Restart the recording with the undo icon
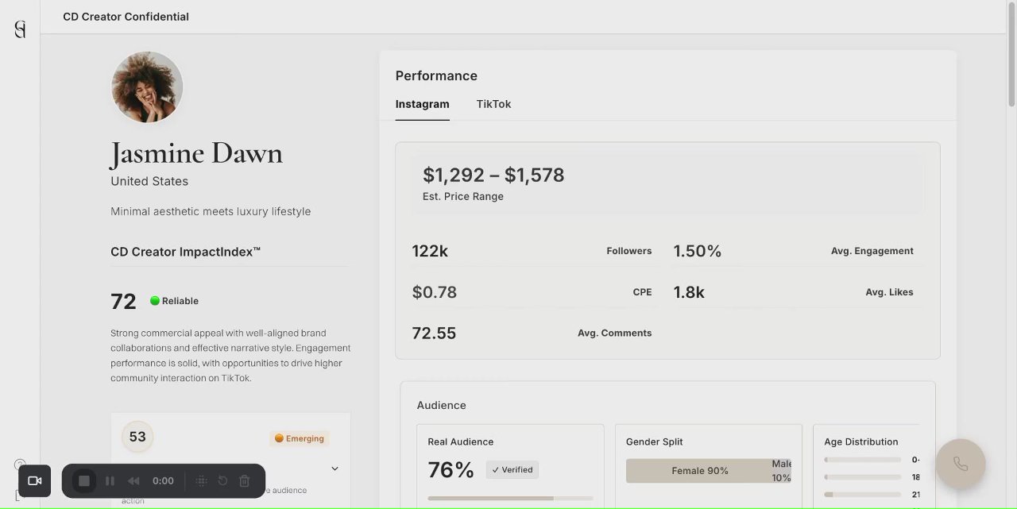 pyautogui.click(x=222, y=480)
